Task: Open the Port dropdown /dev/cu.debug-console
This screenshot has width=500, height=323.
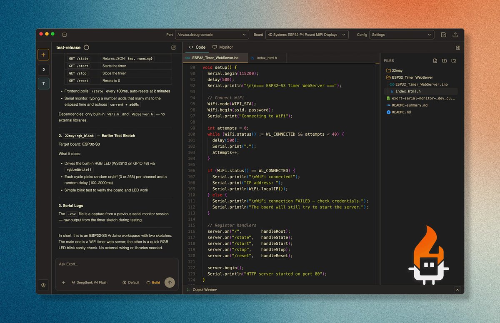Action: coord(212,35)
